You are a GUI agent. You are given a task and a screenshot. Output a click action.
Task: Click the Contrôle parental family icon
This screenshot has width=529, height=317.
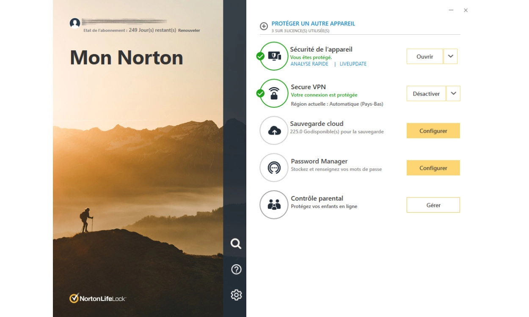coord(274,205)
